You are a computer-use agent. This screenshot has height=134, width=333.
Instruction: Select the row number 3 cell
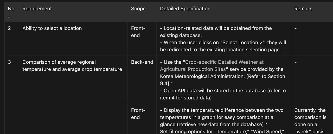click(x=9, y=62)
